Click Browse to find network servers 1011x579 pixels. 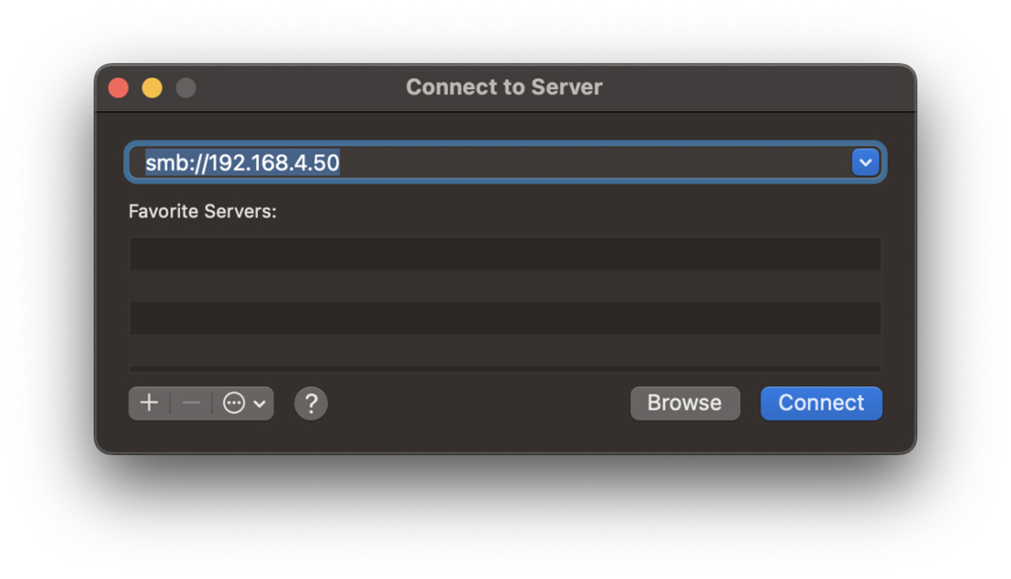[x=685, y=403]
